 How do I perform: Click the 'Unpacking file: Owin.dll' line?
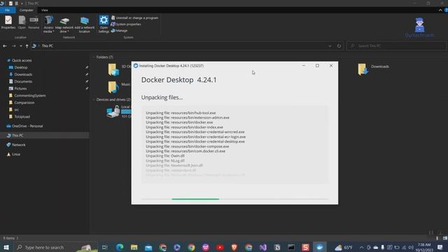[165, 155]
